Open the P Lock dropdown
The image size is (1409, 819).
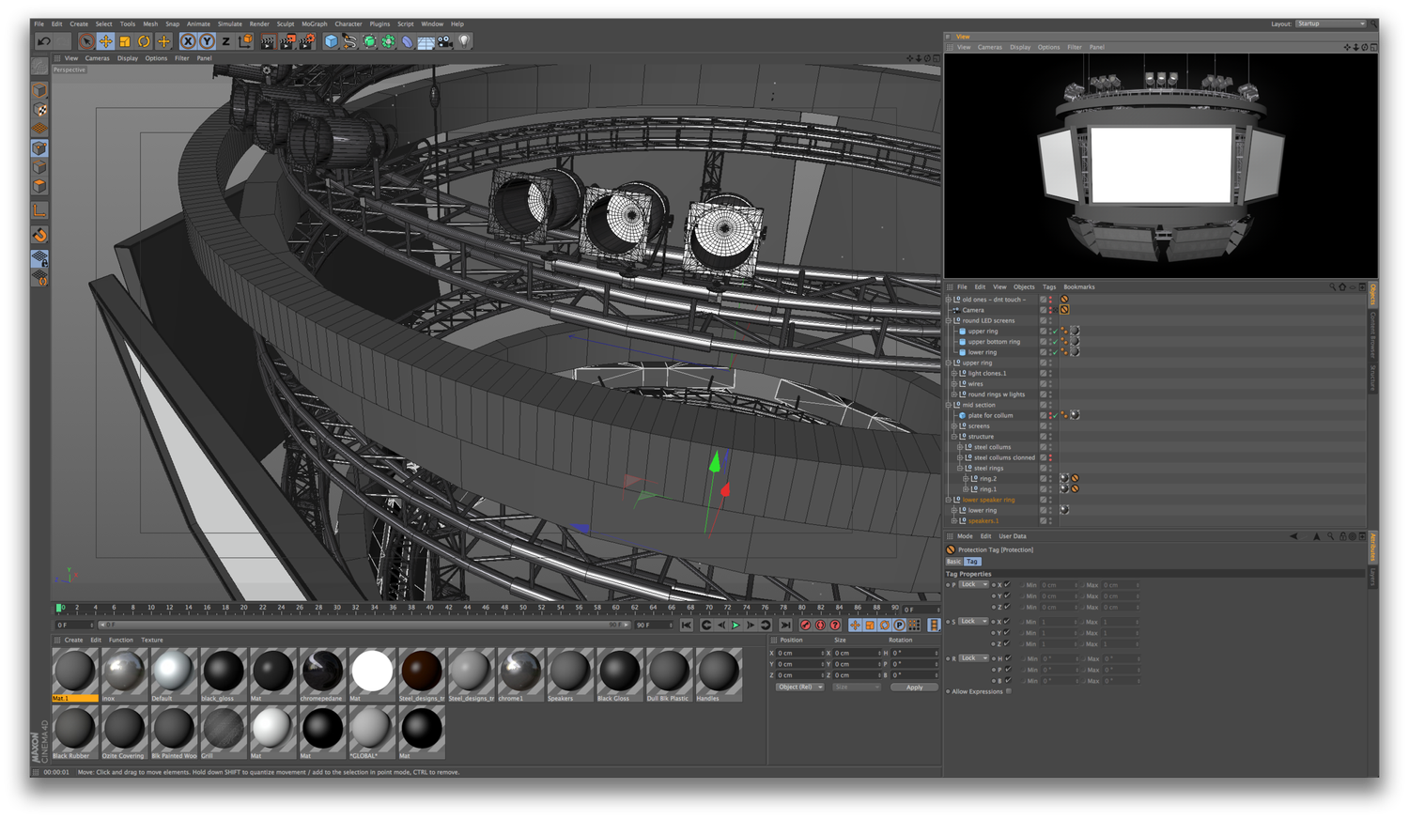click(x=973, y=584)
